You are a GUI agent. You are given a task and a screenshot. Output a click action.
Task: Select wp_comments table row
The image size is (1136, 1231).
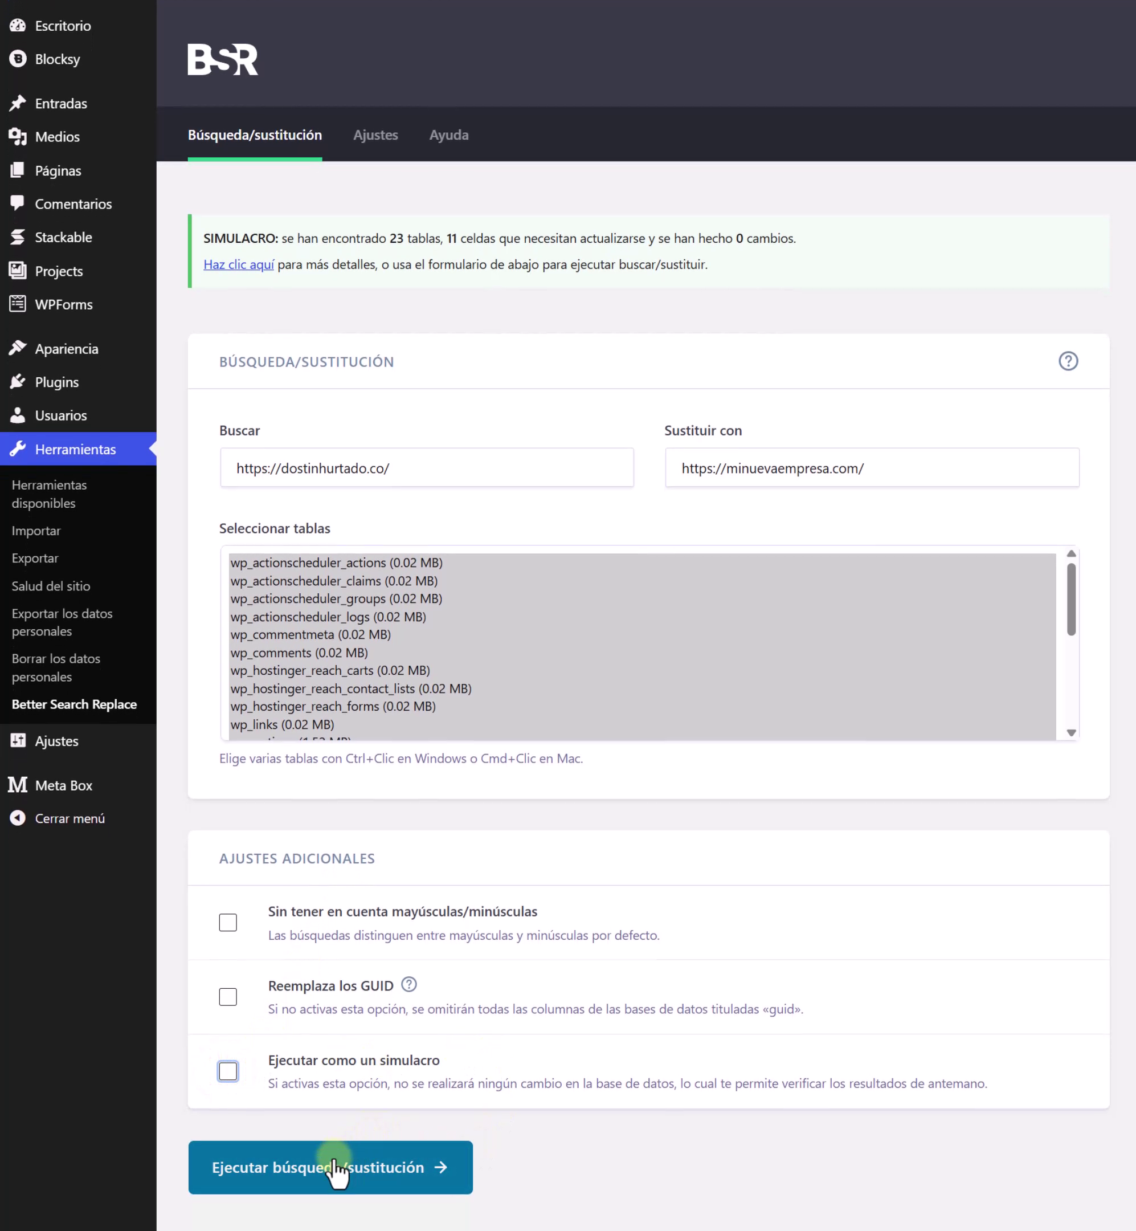tap(643, 653)
